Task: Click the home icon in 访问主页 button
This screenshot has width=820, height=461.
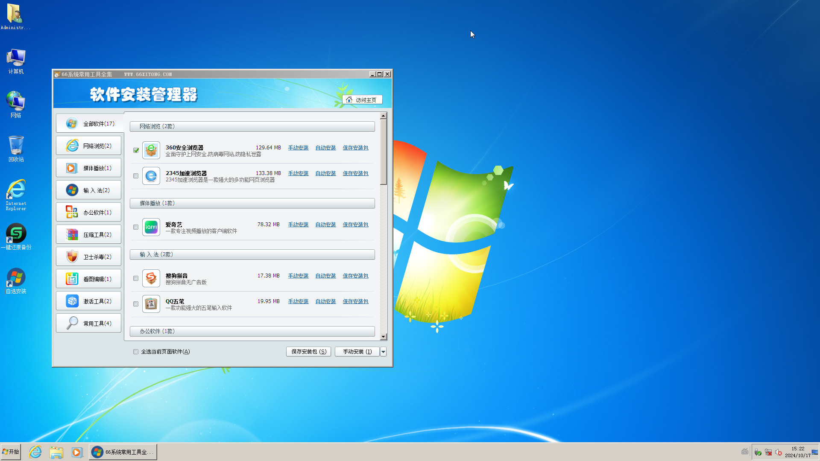Action: click(349, 99)
